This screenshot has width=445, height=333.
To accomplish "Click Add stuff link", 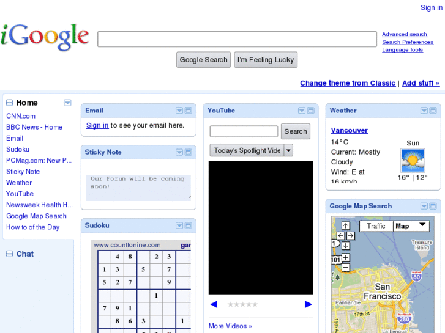I will coord(421,83).
